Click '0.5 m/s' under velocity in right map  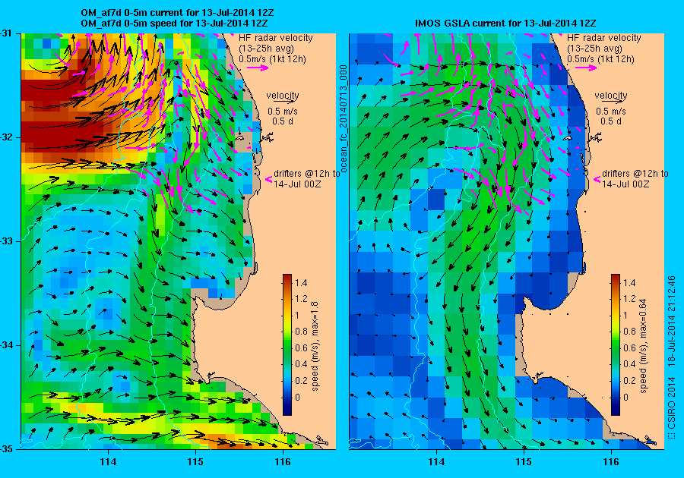pos(611,112)
